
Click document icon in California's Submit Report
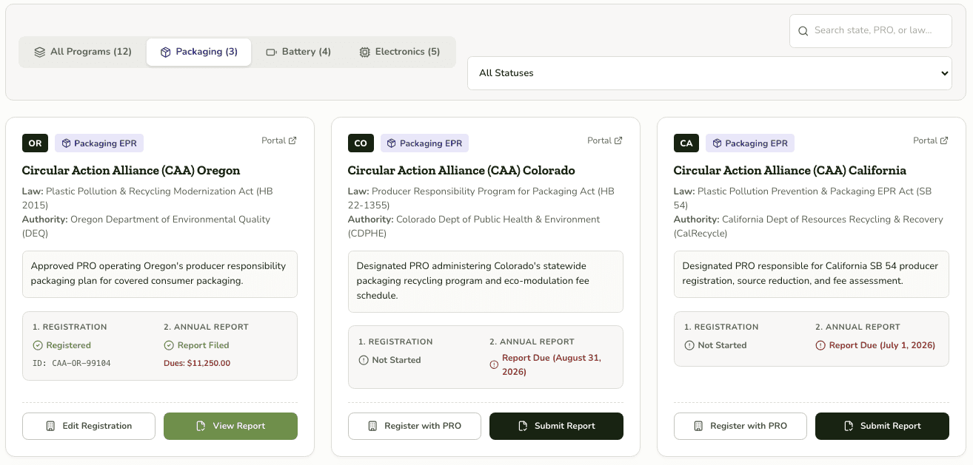click(849, 426)
